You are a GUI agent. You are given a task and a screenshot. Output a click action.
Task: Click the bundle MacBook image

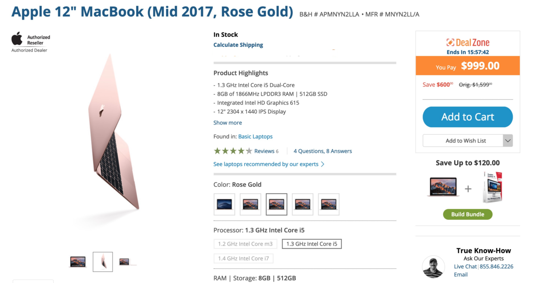coord(443,187)
